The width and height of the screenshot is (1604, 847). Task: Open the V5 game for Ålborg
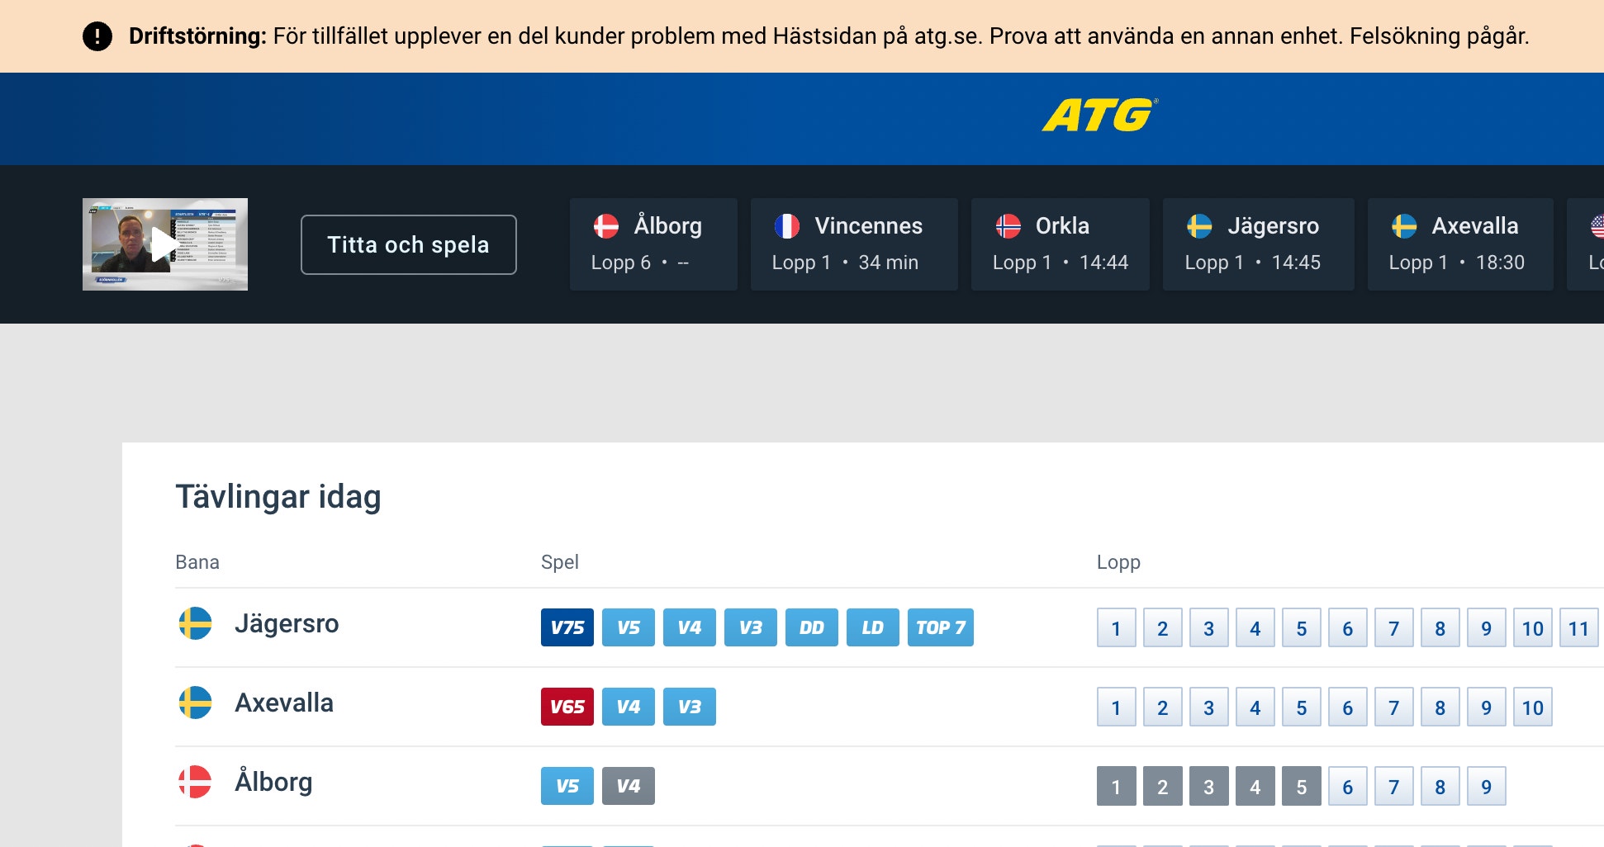567,786
